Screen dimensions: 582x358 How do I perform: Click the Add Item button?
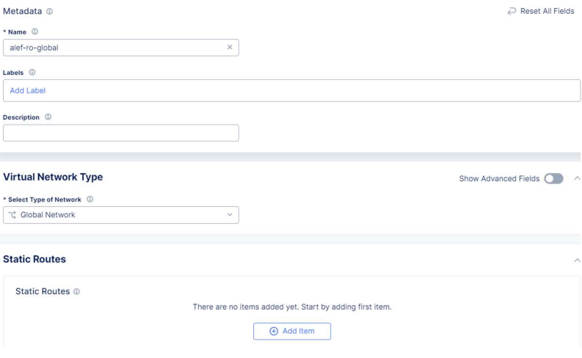pyautogui.click(x=292, y=331)
